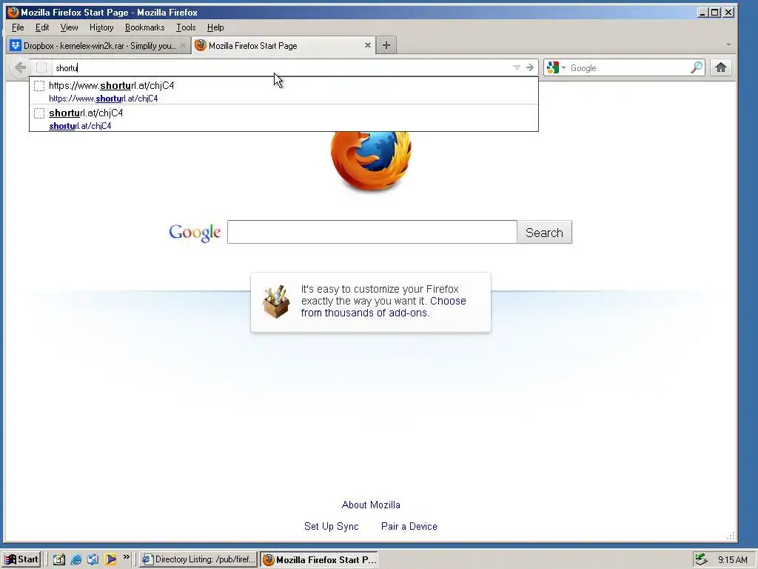Screen dimensions: 758x569
Task: Open the Bookmarks menu
Action: pos(144,27)
